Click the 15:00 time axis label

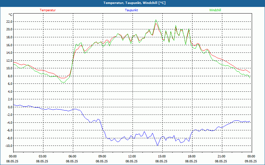pos(162,156)
